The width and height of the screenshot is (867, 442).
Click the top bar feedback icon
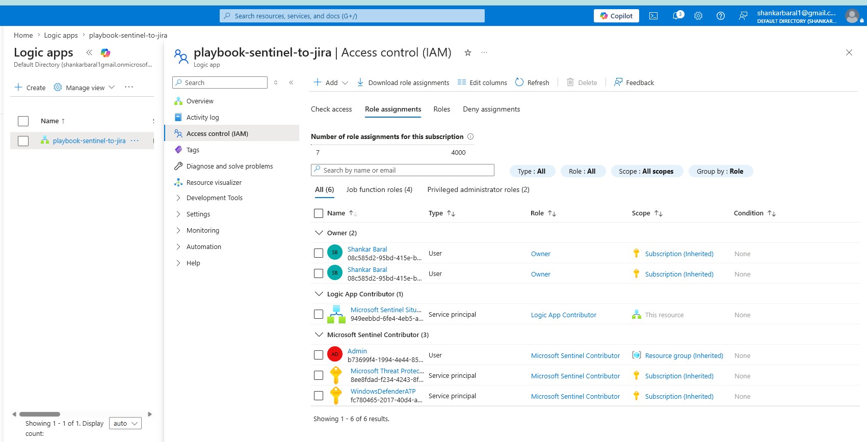[x=743, y=16]
